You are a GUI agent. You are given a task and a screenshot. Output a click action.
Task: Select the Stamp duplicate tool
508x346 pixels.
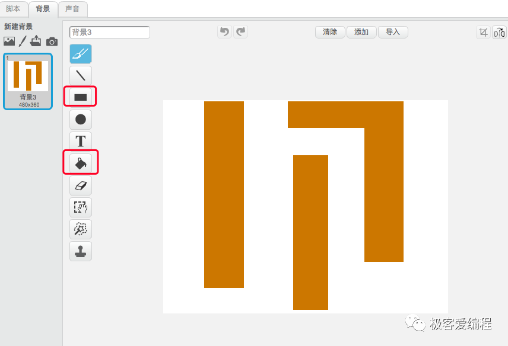click(x=81, y=251)
